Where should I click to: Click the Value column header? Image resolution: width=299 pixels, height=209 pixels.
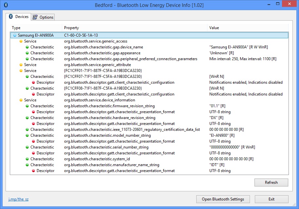click(x=214, y=28)
